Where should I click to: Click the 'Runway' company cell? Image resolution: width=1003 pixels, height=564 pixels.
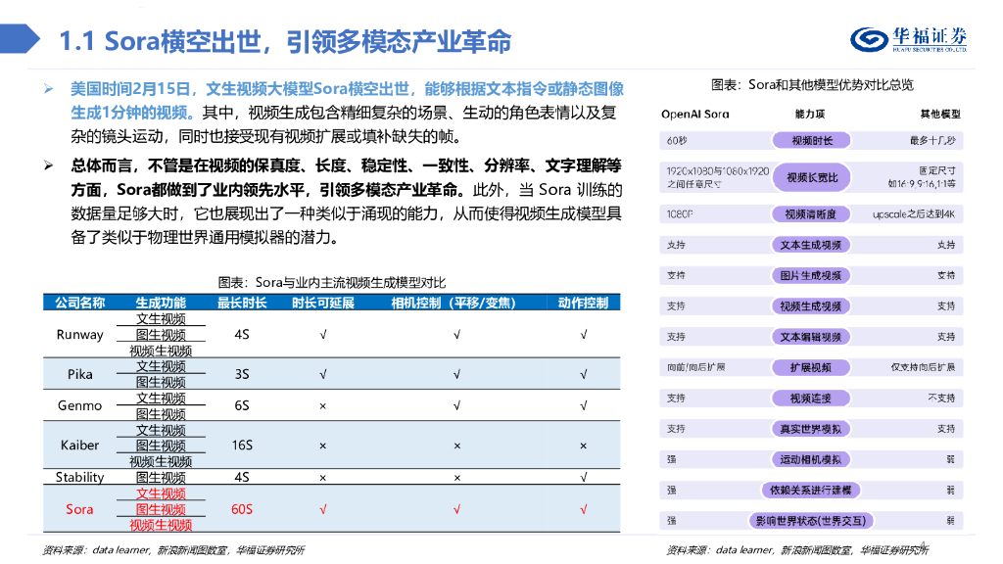(x=79, y=335)
